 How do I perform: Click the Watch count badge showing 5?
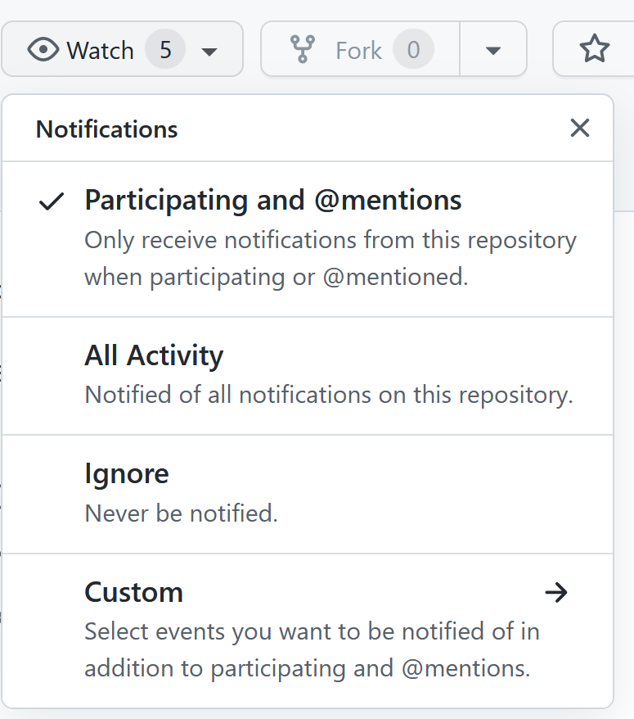click(x=165, y=49)
